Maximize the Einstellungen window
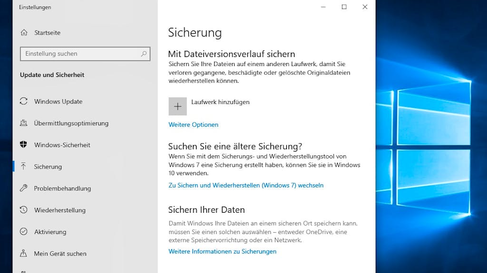 point(344,7)
